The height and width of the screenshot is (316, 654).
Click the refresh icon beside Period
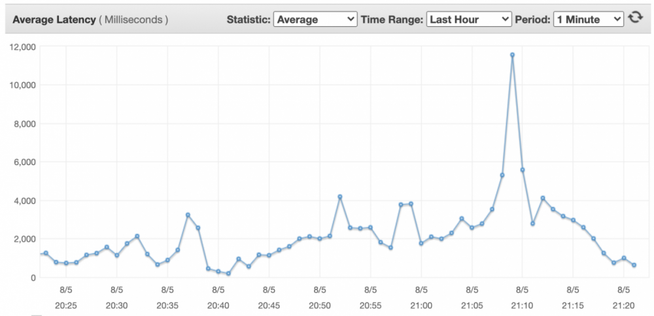tap(635, 19)
